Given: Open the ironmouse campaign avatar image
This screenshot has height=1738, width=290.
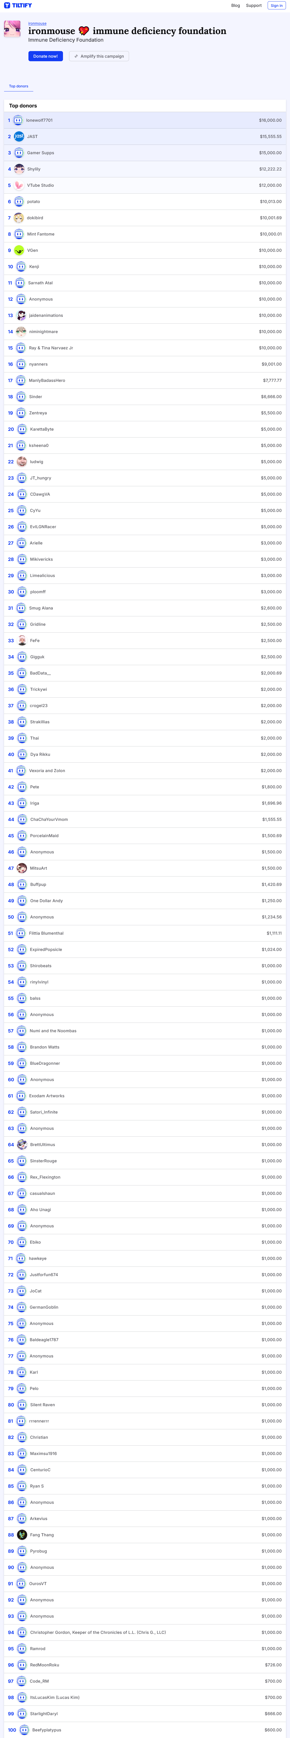Looking at the screenshot, I should click(12, 29).
